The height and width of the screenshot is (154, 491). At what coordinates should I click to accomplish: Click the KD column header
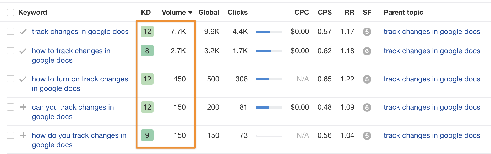point(146,12)
